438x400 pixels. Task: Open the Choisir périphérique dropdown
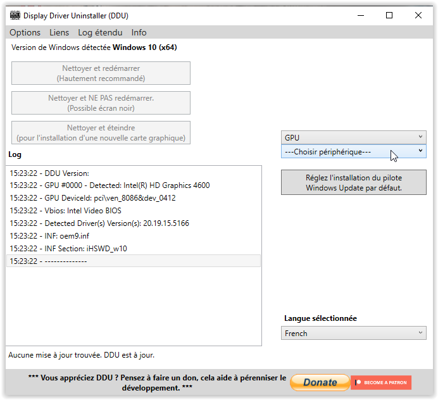pos(354,151)
